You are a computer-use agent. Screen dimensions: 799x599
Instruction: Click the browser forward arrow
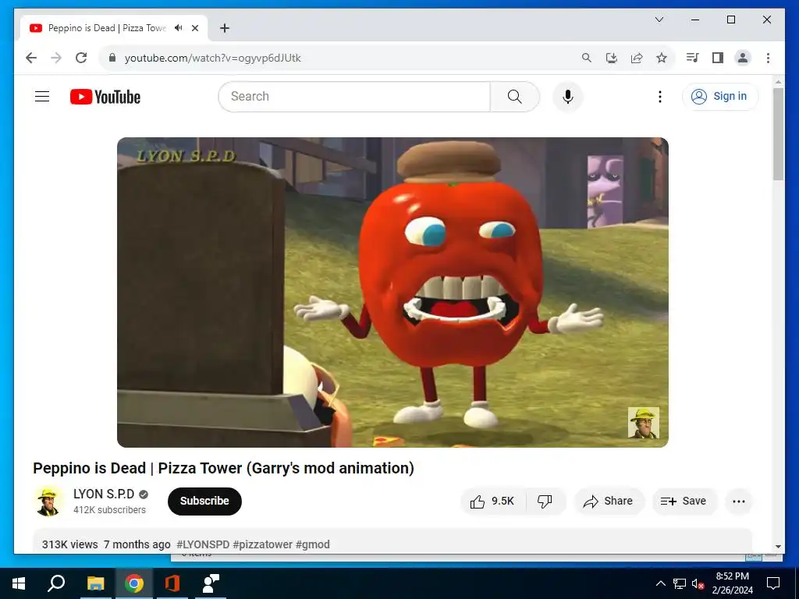click(x=56, y=58)
